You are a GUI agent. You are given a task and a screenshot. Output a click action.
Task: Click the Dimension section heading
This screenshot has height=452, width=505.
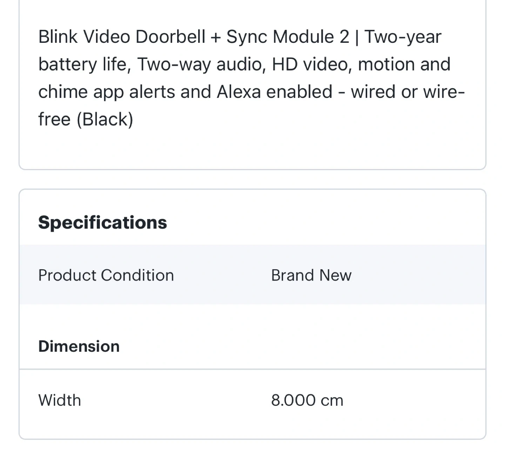tap(79, 346)
